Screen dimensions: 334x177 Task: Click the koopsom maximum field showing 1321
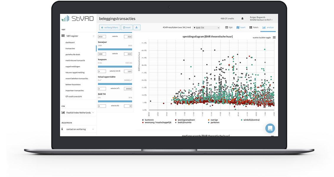(128, 71)
